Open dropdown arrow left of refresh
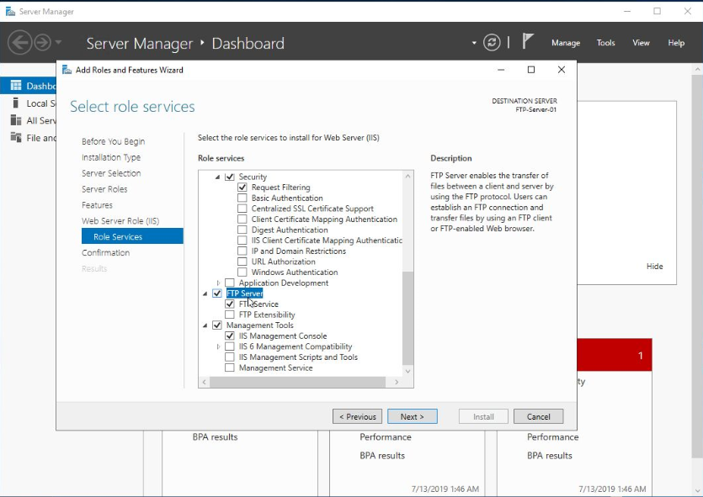 [x=474, y=44]
